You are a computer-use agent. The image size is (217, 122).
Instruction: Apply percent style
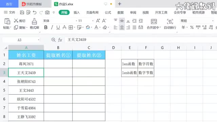192,27
